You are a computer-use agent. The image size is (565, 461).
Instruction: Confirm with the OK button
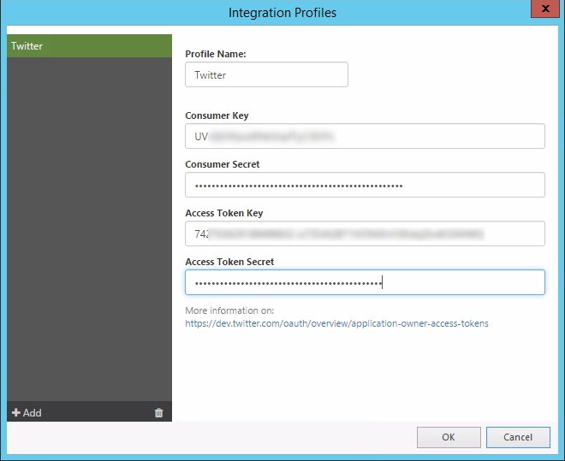[x=449, y=437]
